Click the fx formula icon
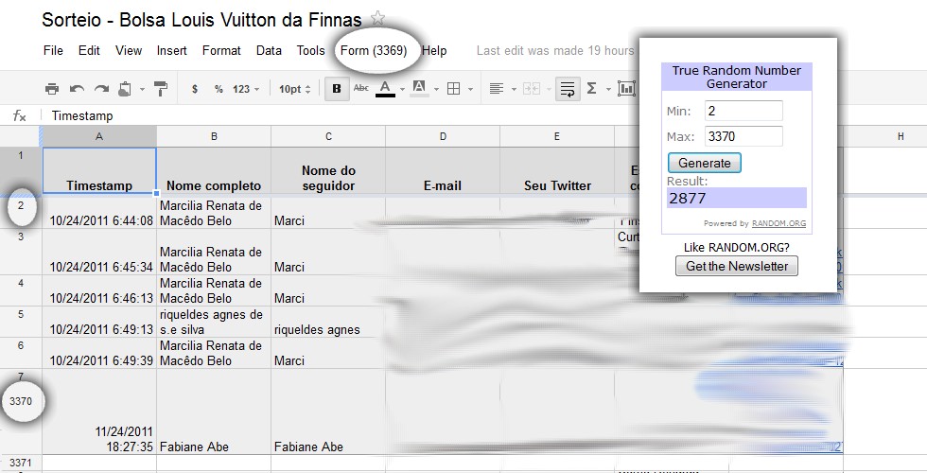This screenshot has height=473, width=927. pyautogui.click(x=20, y=115)
